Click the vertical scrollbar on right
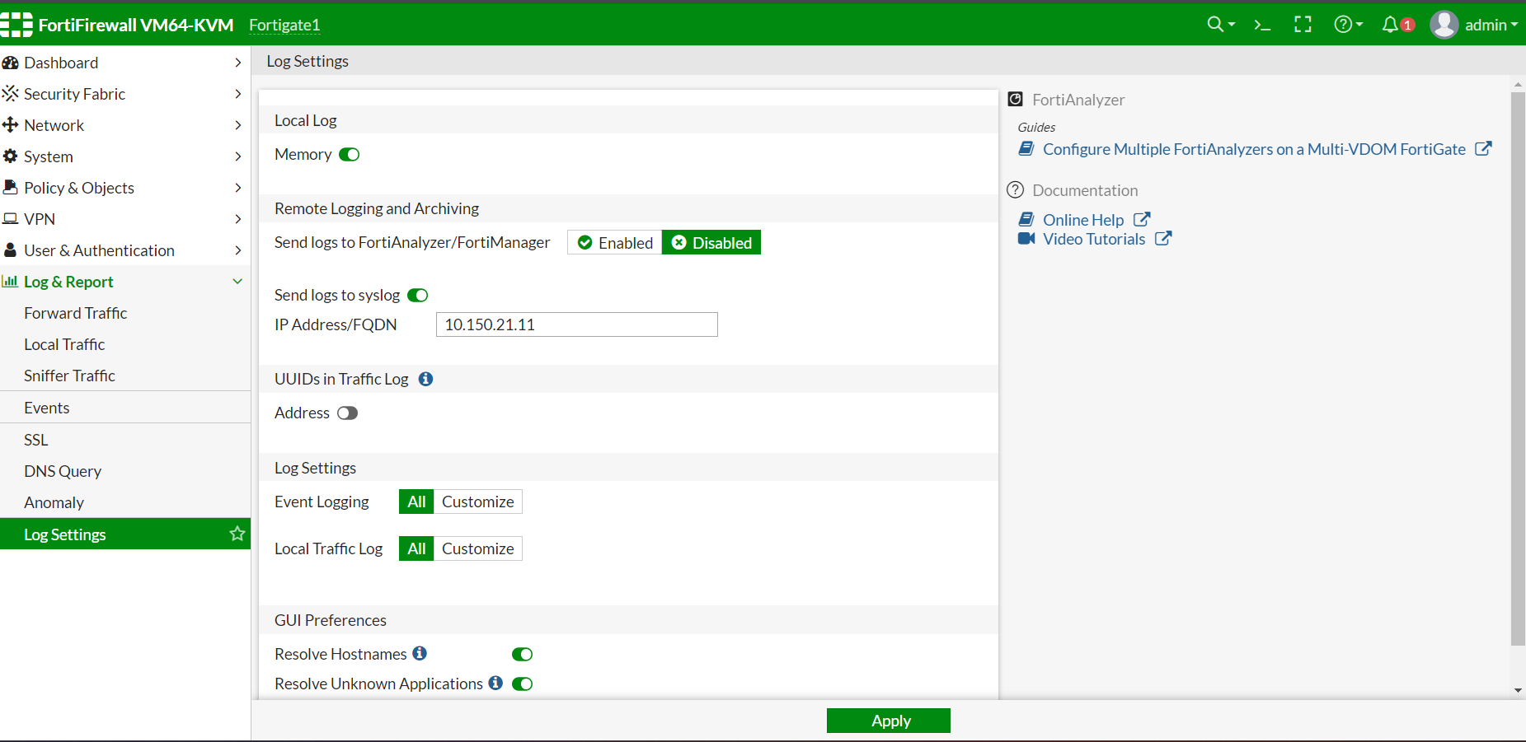The width and height of the screenshot is (1526, 742). (x=1517, y=369)
